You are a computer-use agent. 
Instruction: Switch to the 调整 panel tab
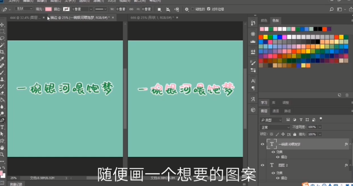(x=286, y=103)
